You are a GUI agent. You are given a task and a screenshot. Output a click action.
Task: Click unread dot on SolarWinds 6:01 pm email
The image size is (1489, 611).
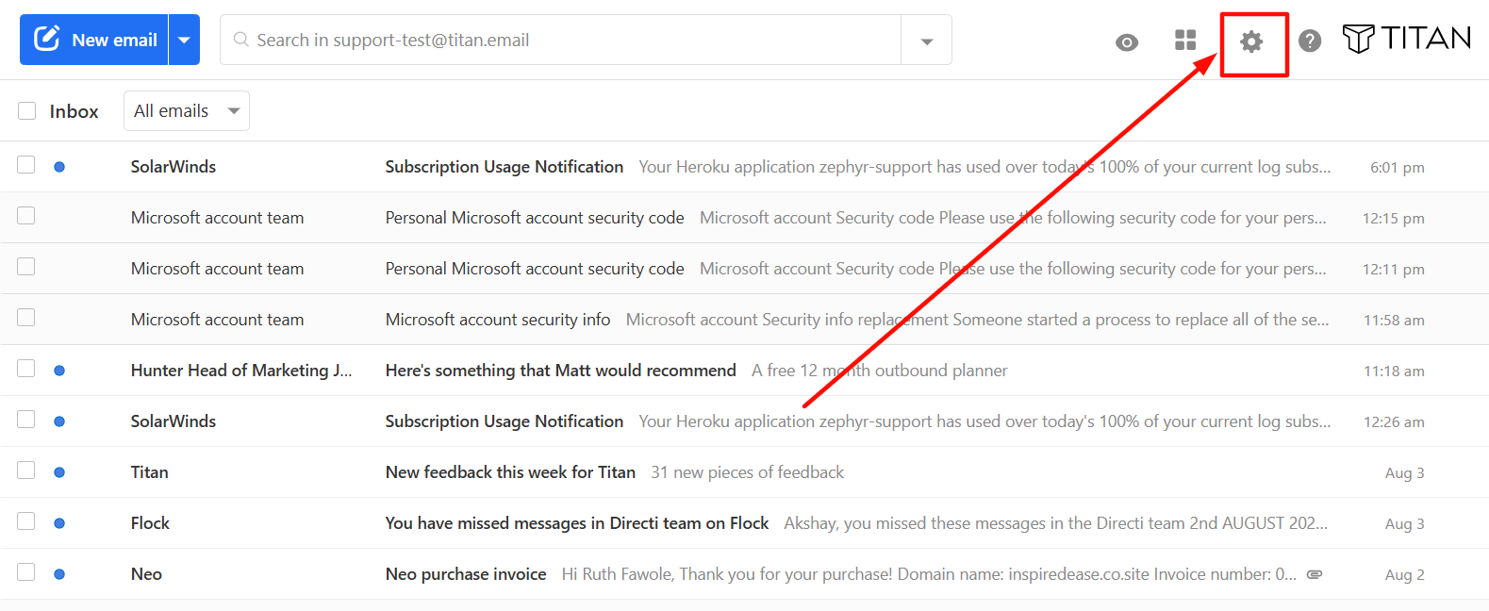click(59, 167)
